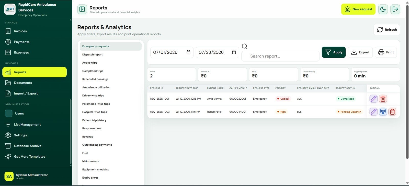409x186 pixels.
Task: Click the page vertical scrollbar
Action: pos(407,82)
